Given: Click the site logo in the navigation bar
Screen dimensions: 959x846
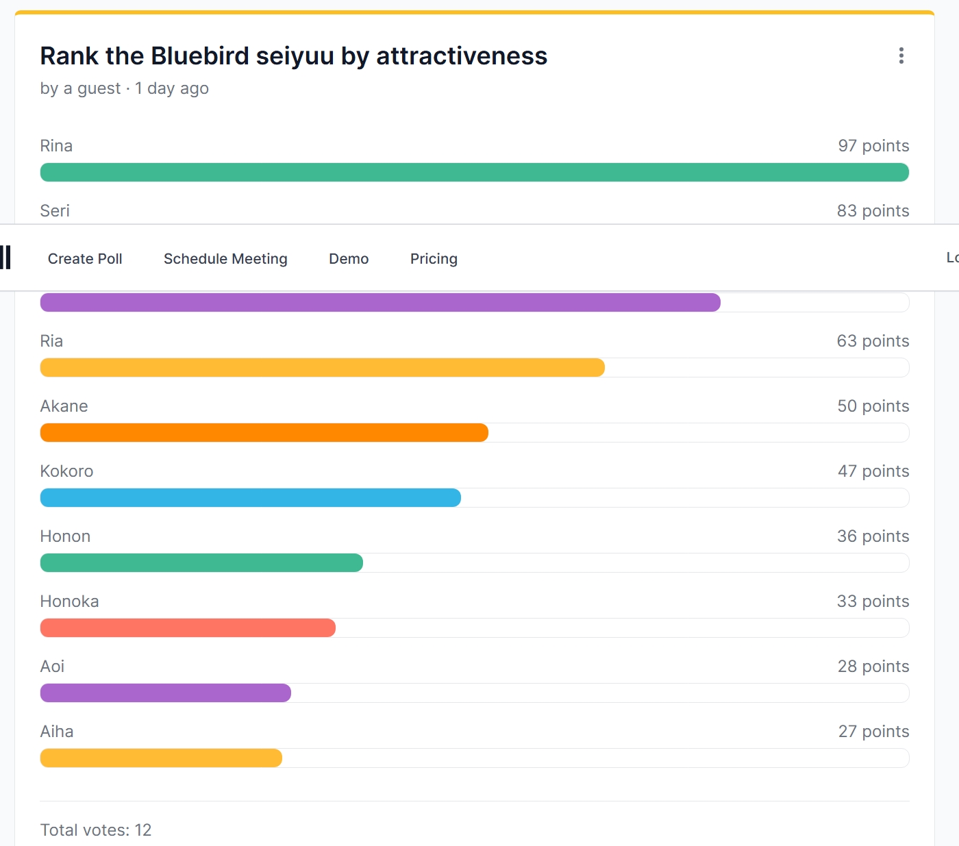Looking at the screenshot, I should pyautogui.click(x=5, y=258).
